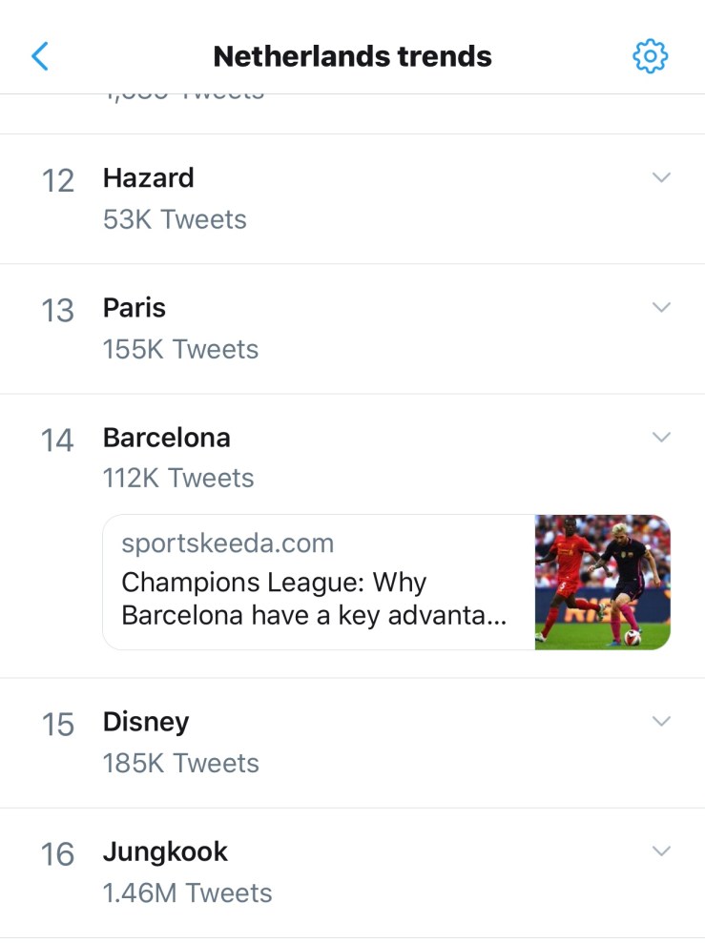This screenshot has width=705, height=943.
Task: Open the Hazard trend
Action: pos(149,178)
